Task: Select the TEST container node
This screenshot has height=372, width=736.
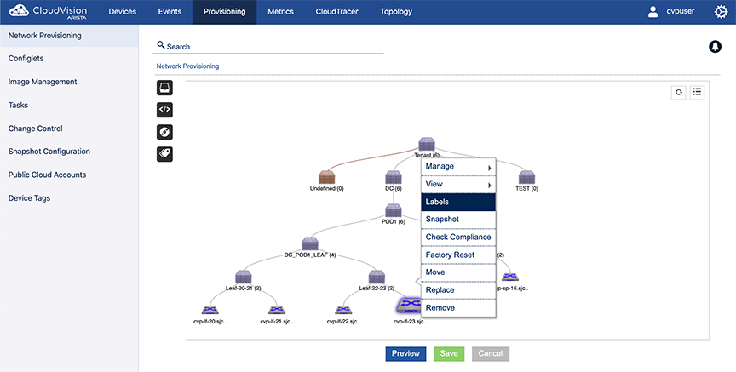Action: [526, 177]
